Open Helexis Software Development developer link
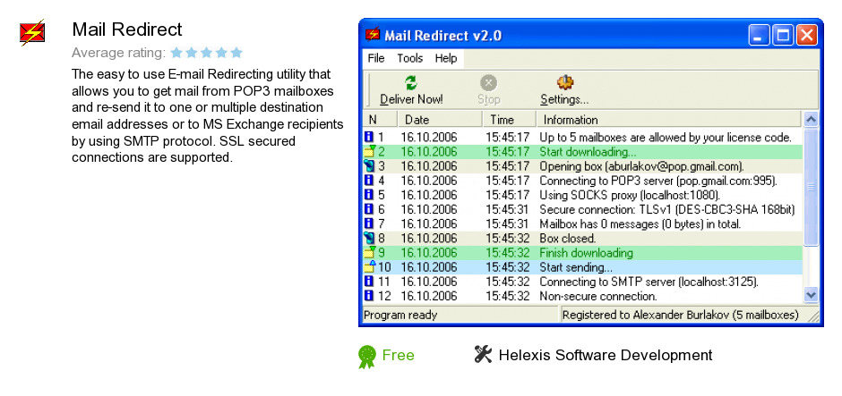This screenshot has width=842, height=396. 606,355
